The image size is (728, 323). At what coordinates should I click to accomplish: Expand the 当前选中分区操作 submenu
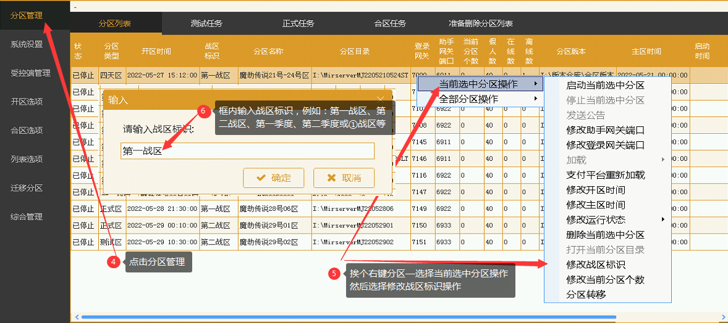[480, 84]
